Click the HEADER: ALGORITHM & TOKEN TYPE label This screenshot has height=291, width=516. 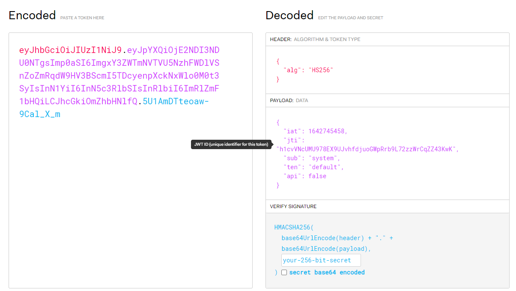click(315, 39)
